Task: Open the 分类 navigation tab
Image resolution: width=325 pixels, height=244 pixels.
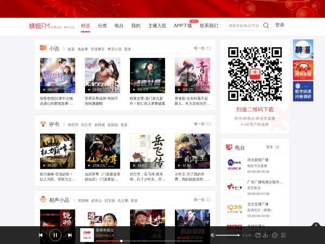Action: [x=102, y=25]
